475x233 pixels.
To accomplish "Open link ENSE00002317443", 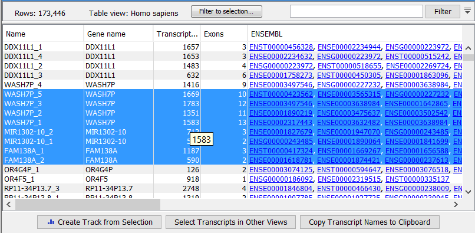I will point(281,123).
